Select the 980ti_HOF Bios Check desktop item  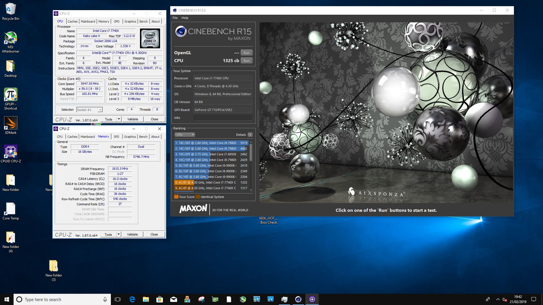[268, 220]
